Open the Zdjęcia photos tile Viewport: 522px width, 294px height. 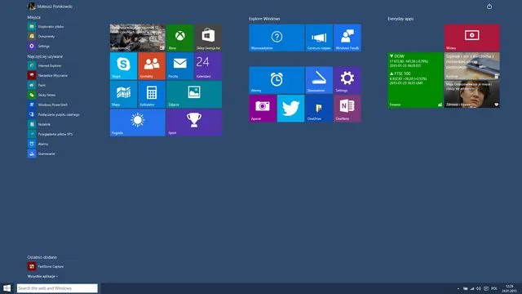[194, 95]
